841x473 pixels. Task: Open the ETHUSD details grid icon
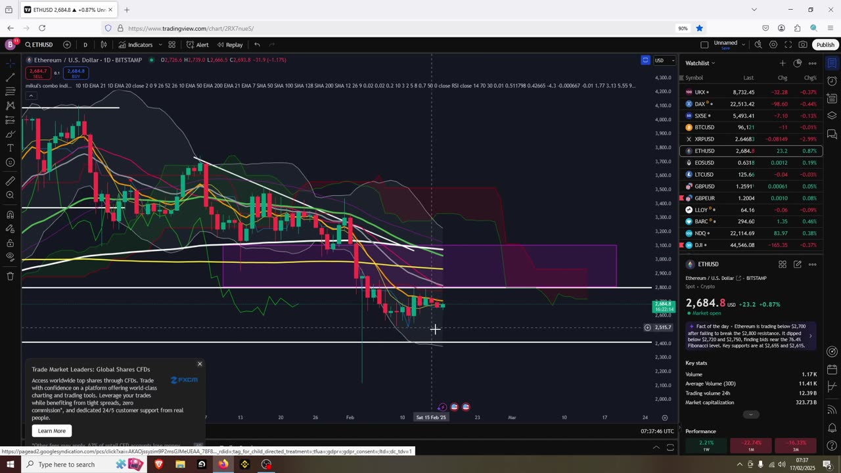(783, 264)
